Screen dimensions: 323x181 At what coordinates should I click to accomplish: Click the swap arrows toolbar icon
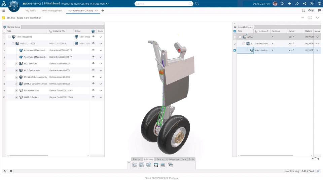(156, 165)
